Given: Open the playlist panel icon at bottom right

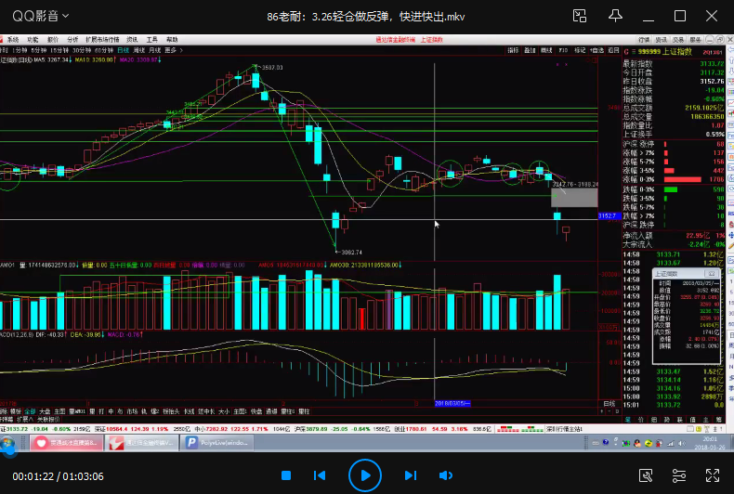Looking at the screenshot, I should (x=713, y=476).
